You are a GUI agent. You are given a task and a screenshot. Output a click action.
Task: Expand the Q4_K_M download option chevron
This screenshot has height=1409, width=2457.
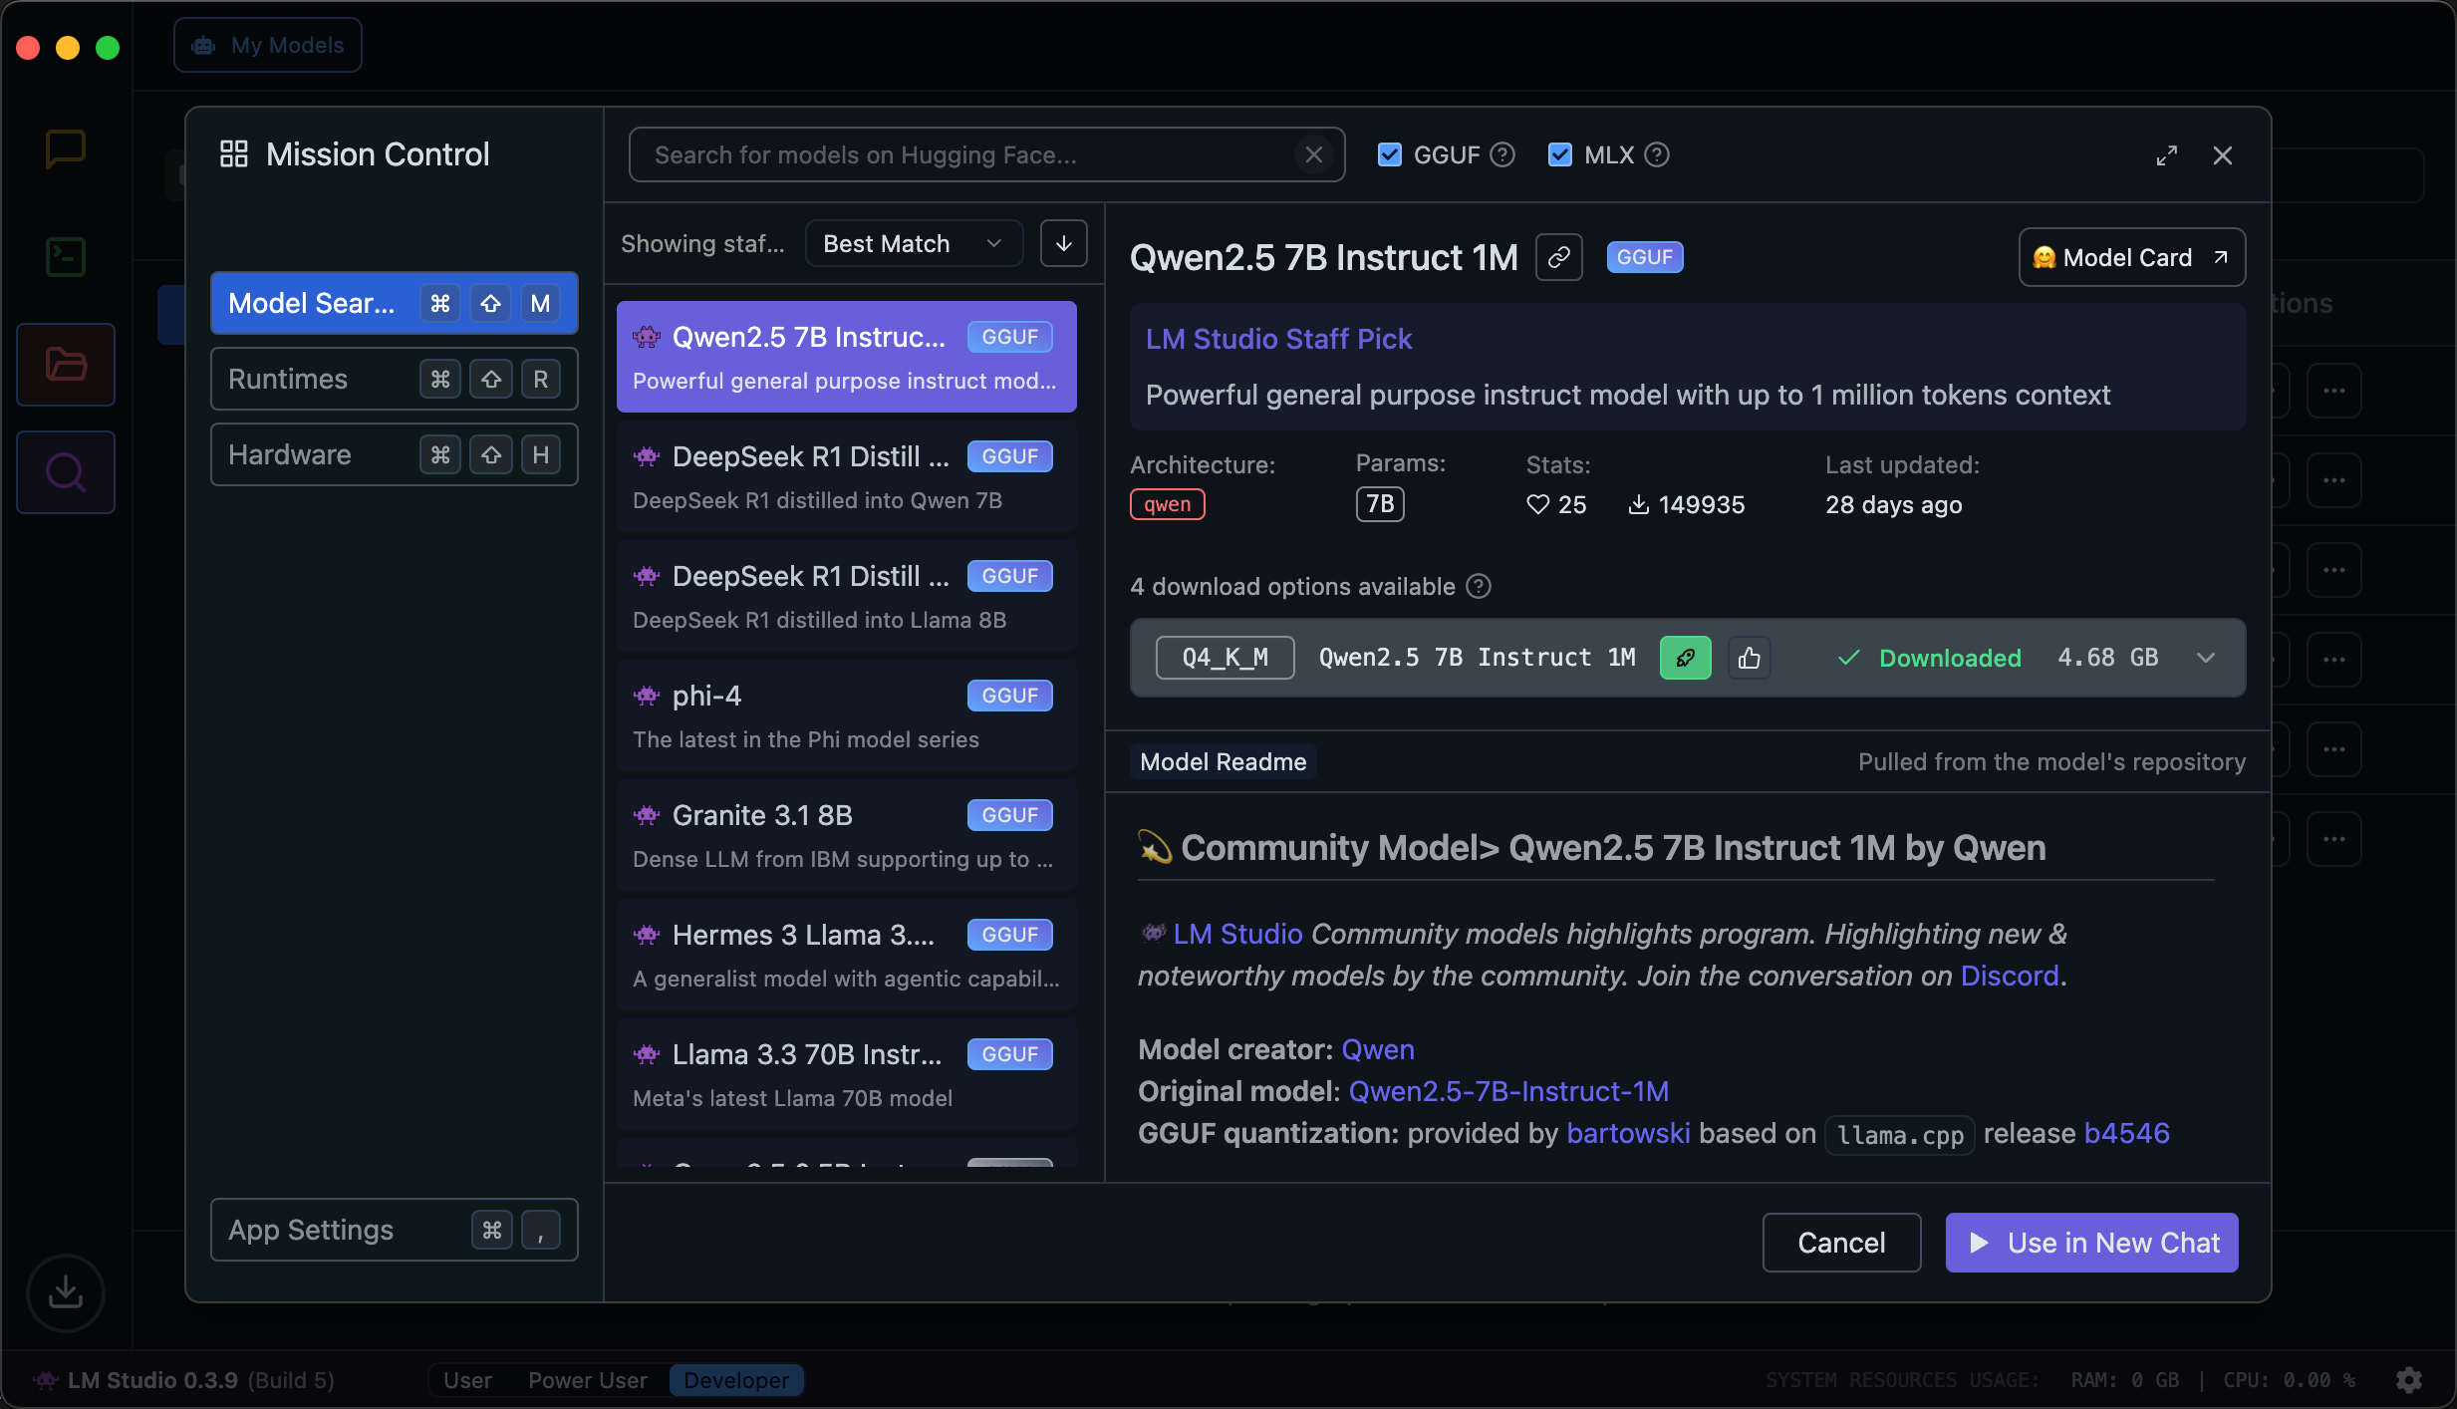click(2206, 658)
